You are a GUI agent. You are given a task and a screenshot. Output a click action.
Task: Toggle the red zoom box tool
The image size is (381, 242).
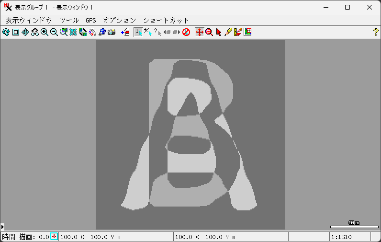[209, 32]
